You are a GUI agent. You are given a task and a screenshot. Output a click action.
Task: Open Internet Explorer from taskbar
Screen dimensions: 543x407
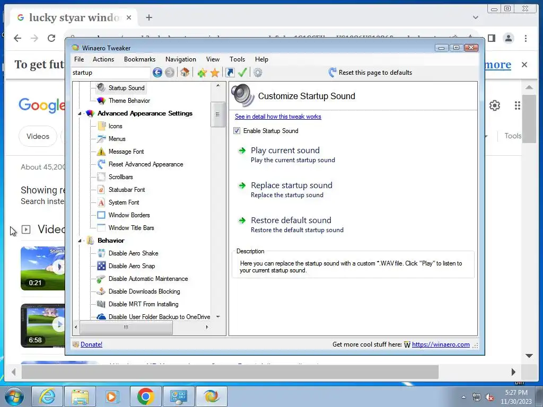pos(47,396)
